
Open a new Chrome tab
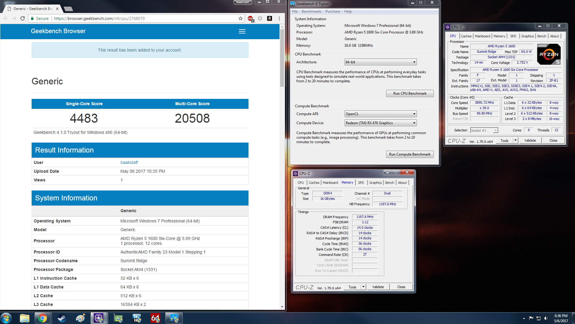click(x=68, y=9)
